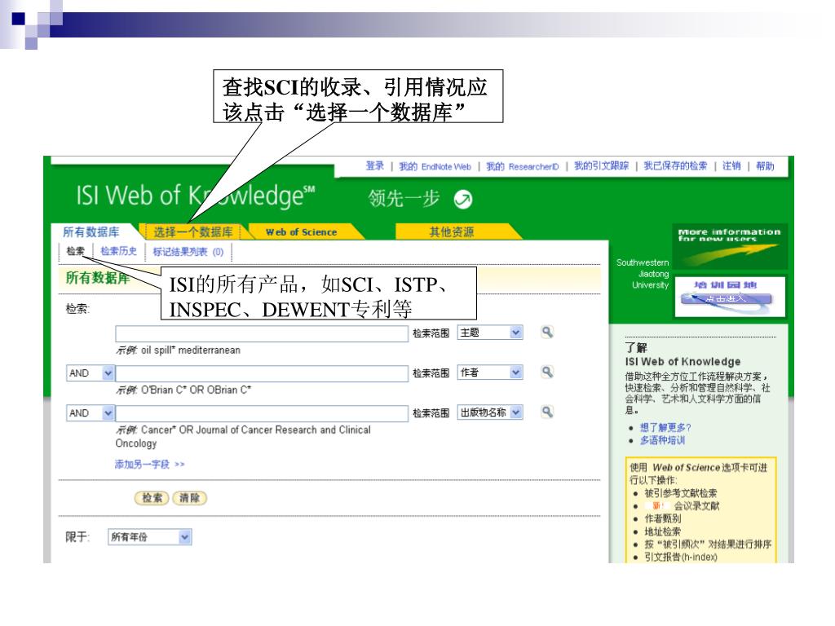The height and width of the screenshot is (626, 835).
Task: Click the 清除 clear button
Action: [189, 498]
